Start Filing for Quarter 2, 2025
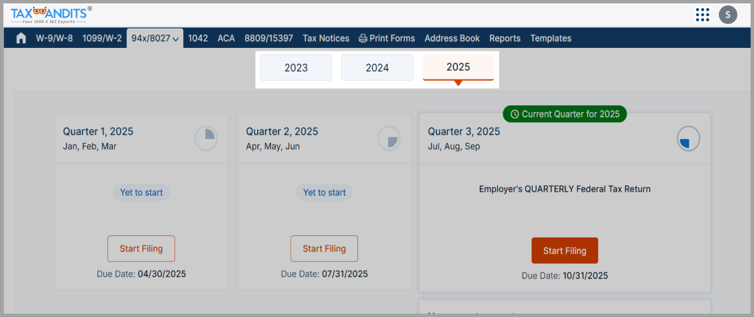Image resolution: width=754 pixels, height=317 pixels. point(324,249)
